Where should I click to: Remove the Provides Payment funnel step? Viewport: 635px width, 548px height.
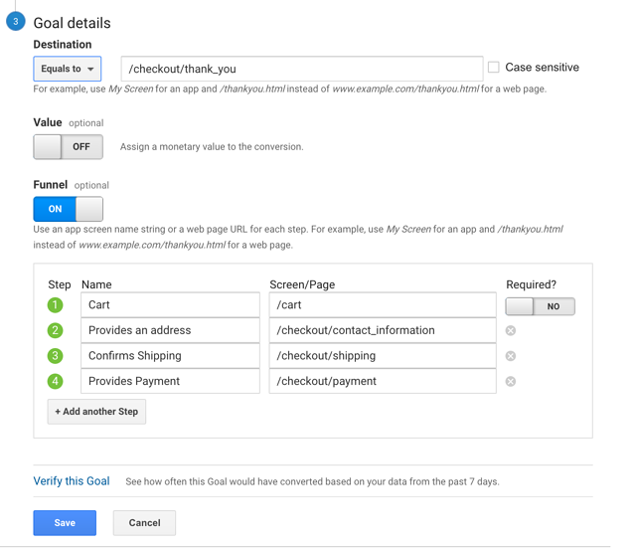(x=510, y=381)
